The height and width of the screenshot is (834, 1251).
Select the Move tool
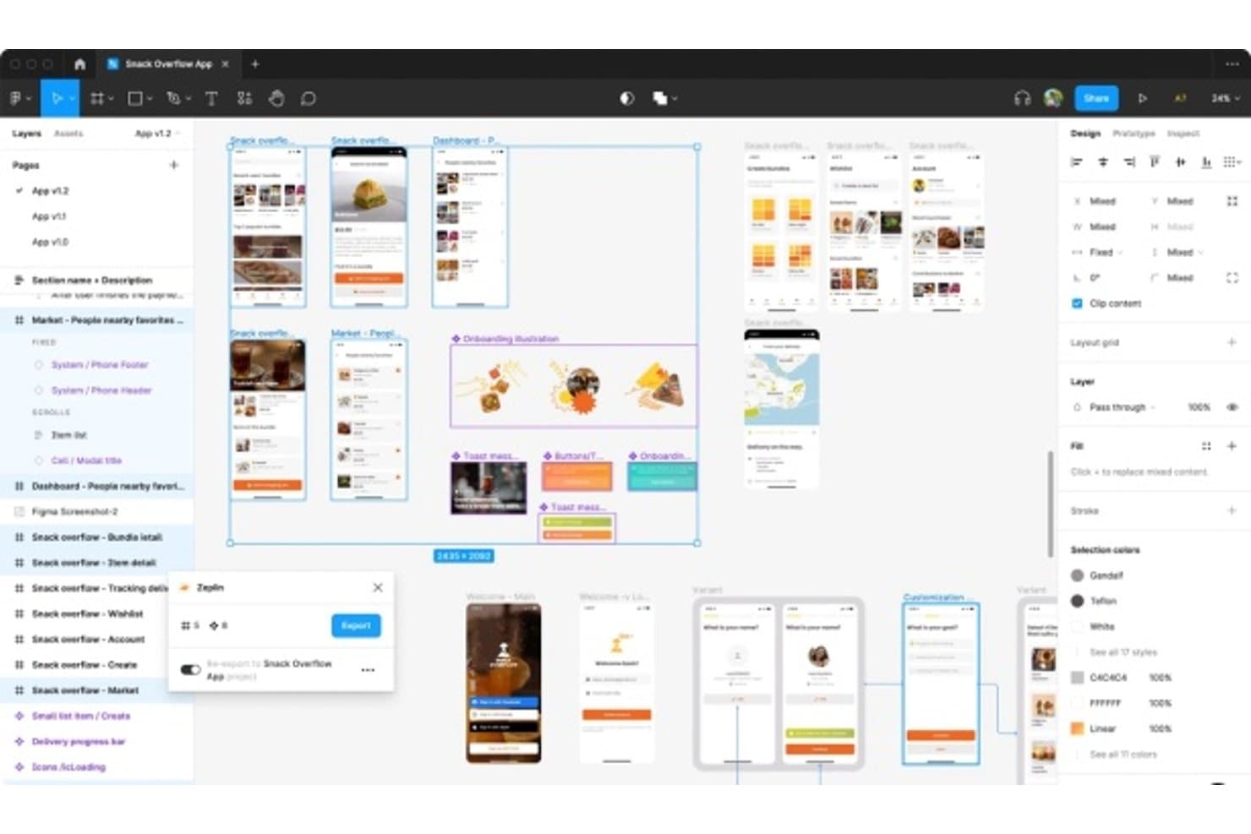pyautogui.click(x=57, y=98)
